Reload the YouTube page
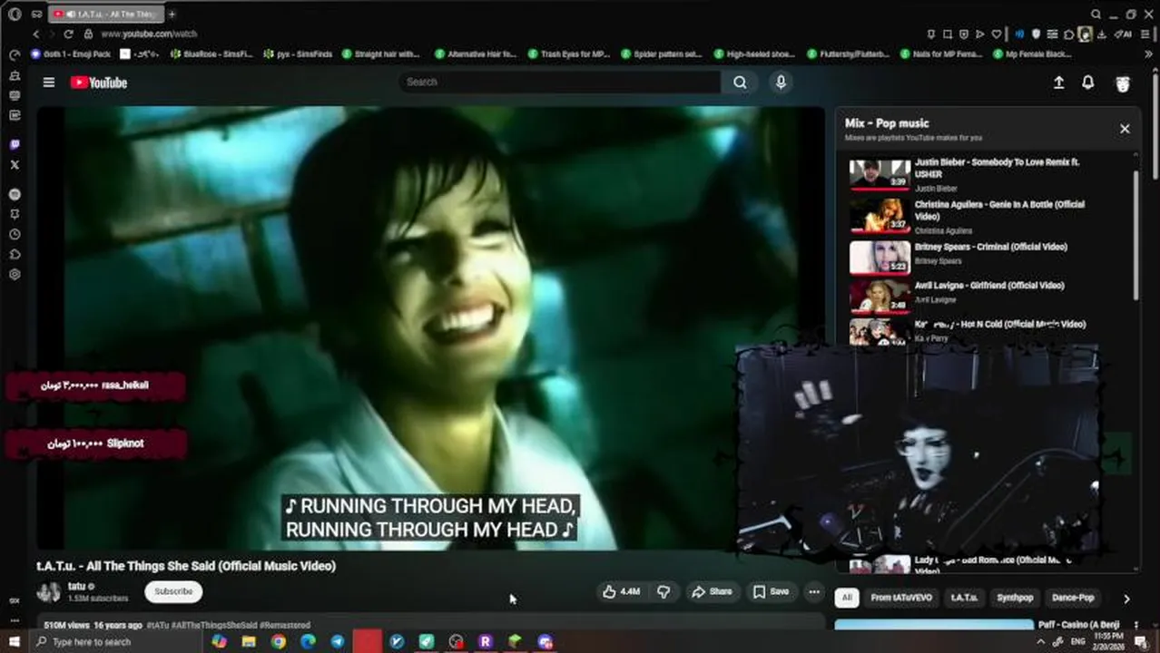Screen dimensions: 1160x653 [x=68, y=34]
